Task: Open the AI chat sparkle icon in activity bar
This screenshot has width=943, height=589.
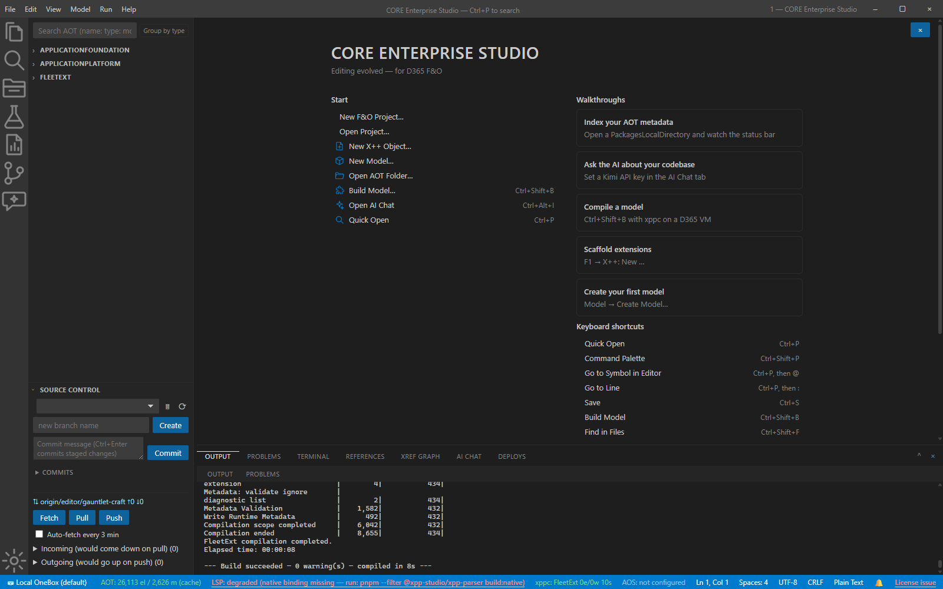Action: coord(14,201)
